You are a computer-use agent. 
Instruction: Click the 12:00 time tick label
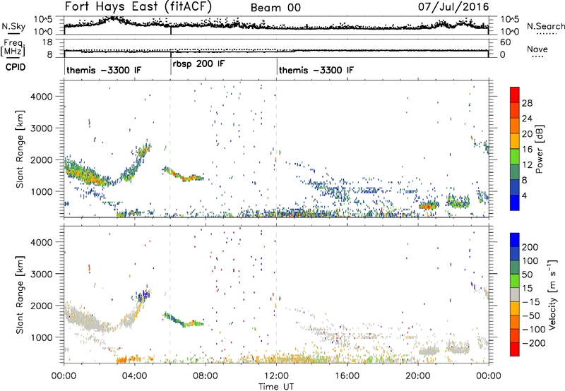(x=276, y=375)
